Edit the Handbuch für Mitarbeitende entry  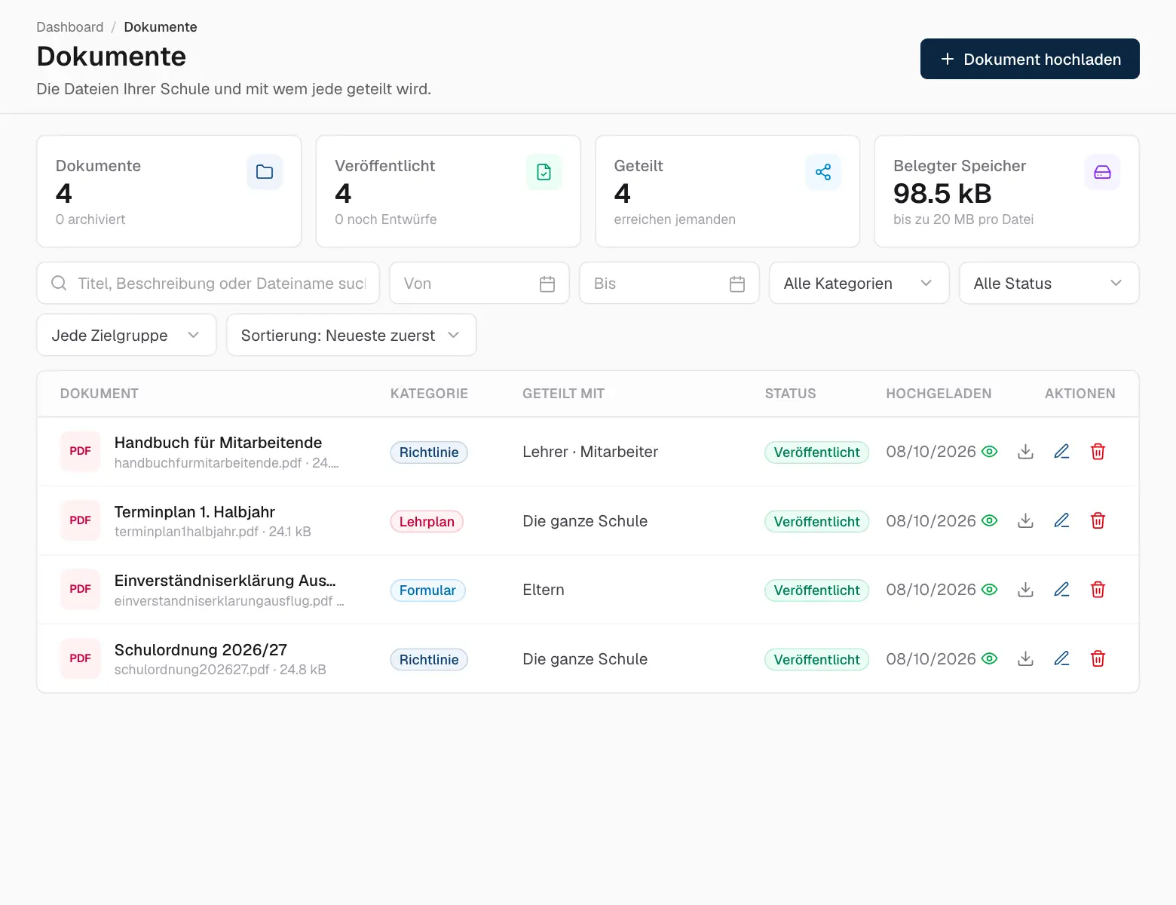point(1061,452)
